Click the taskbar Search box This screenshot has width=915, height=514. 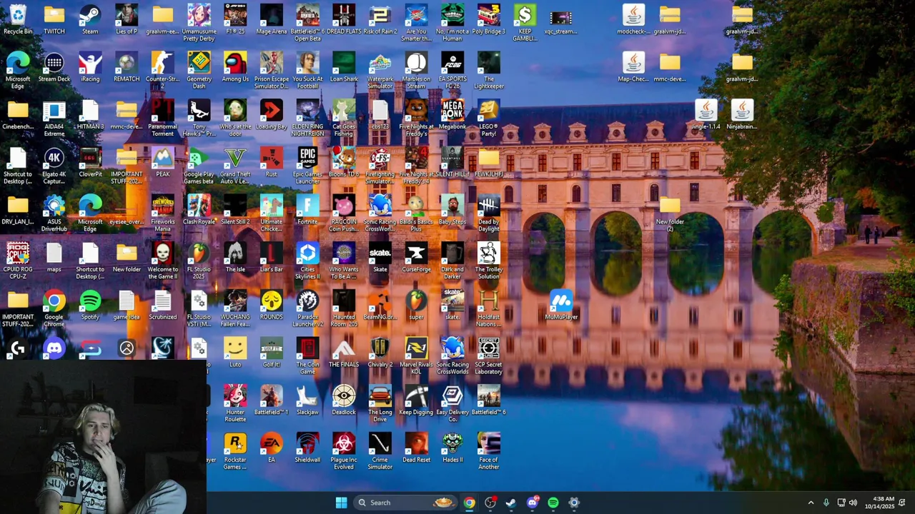tap(405, 503)
